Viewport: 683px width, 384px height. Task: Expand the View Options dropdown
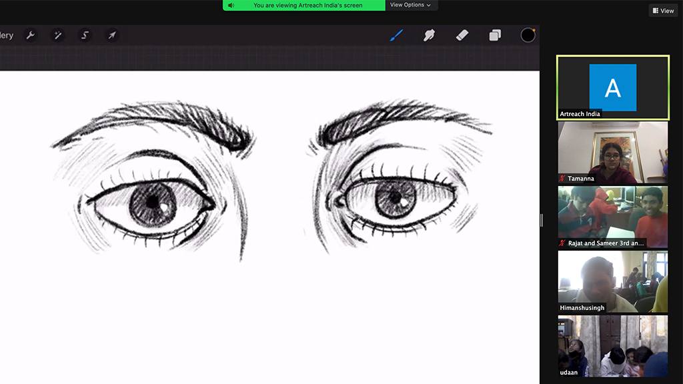pos(410,5)
